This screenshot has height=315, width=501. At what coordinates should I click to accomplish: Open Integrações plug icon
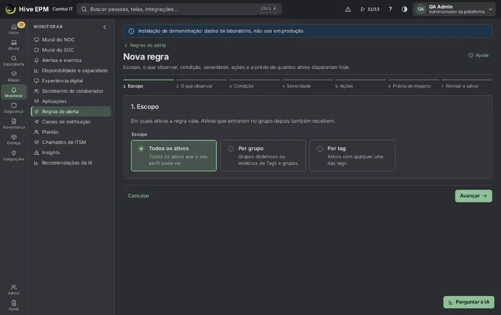(x=14, y=156)
